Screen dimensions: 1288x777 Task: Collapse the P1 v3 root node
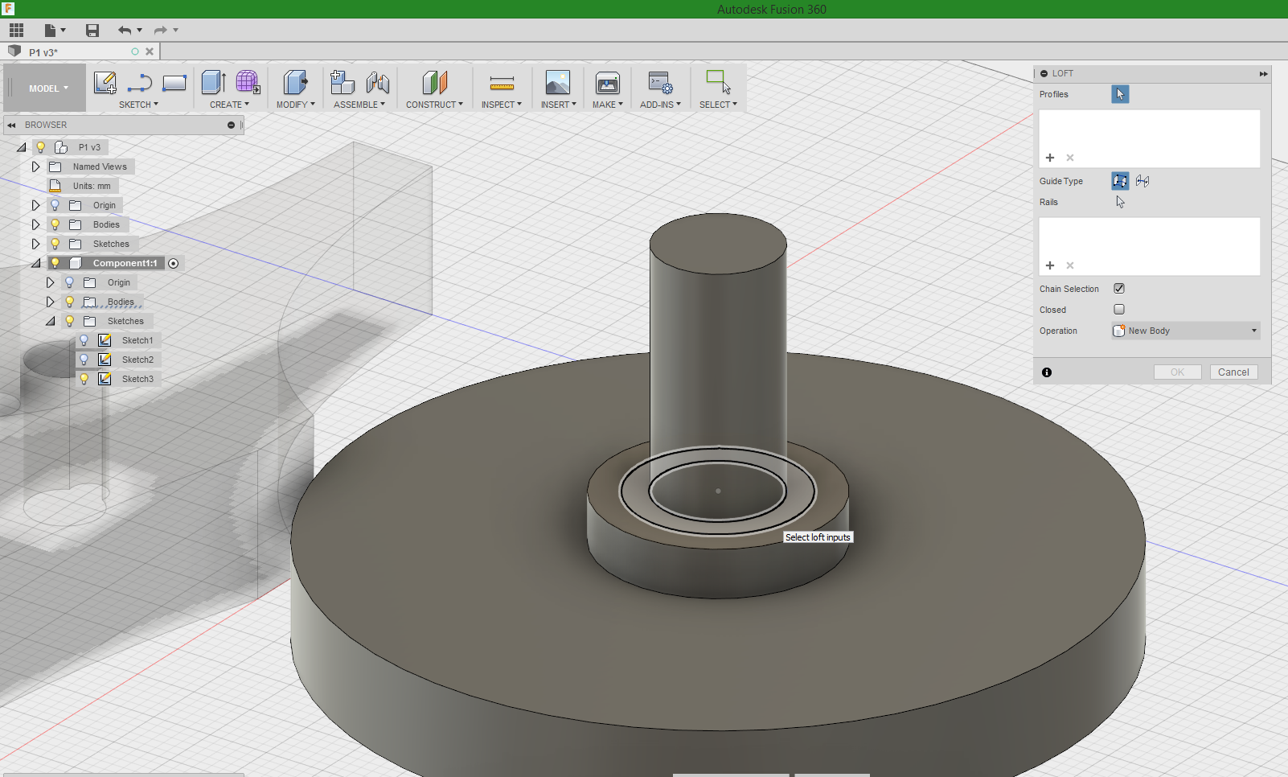[x=22, y=147]
